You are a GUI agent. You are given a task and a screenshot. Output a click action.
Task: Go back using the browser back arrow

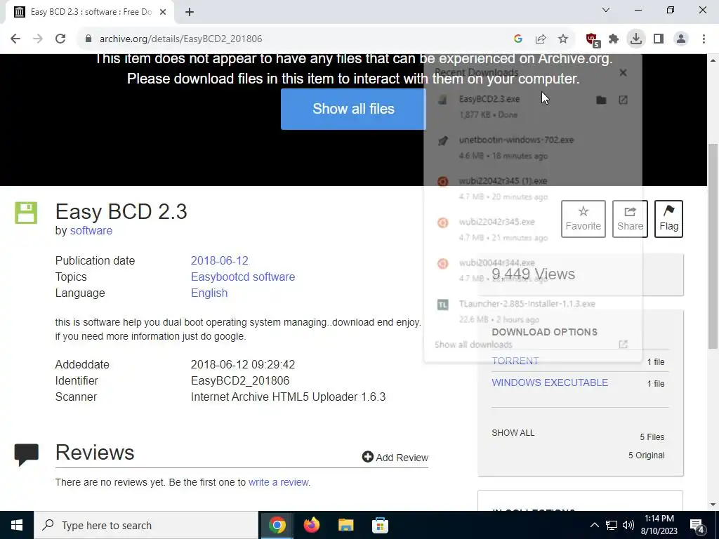(15, 39)
